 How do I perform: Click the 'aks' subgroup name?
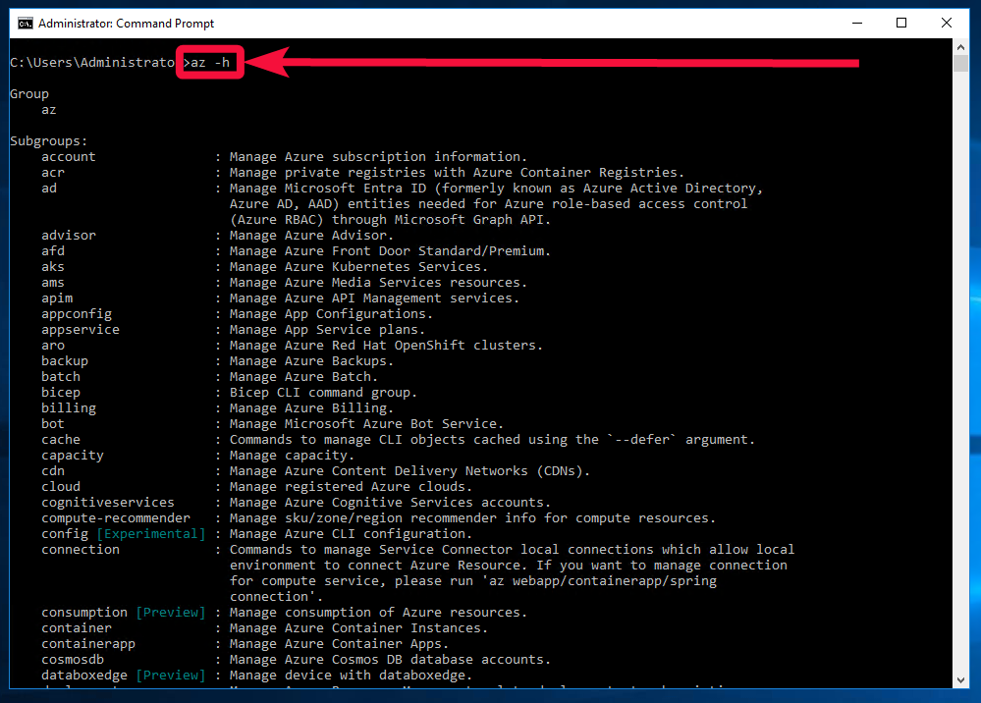pyautogui.click(x=53, y=266)
